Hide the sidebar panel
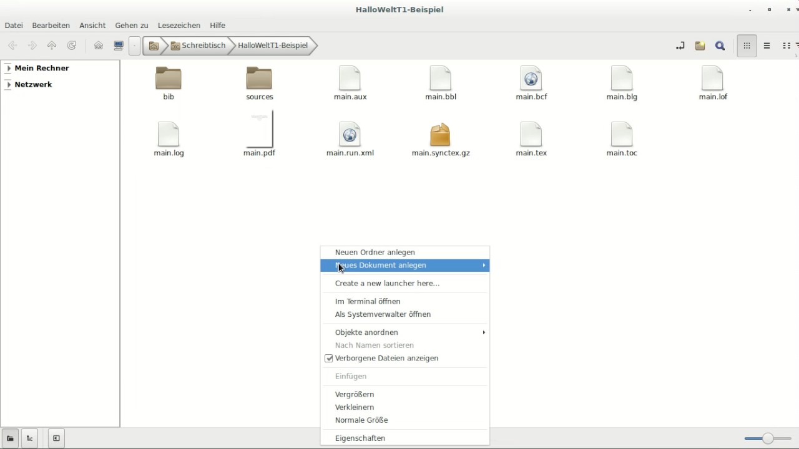Image resolution: width=799 pixels, height=449 pixels. [x=56, y=438]
